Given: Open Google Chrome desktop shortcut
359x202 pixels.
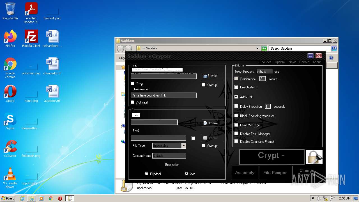Looking at the screenshot, I should click(10, 68).
